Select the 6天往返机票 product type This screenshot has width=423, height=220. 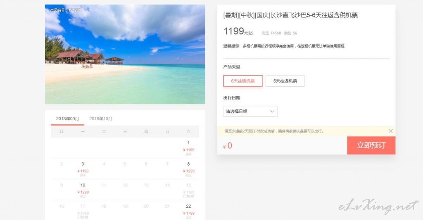tap(243, 81)
